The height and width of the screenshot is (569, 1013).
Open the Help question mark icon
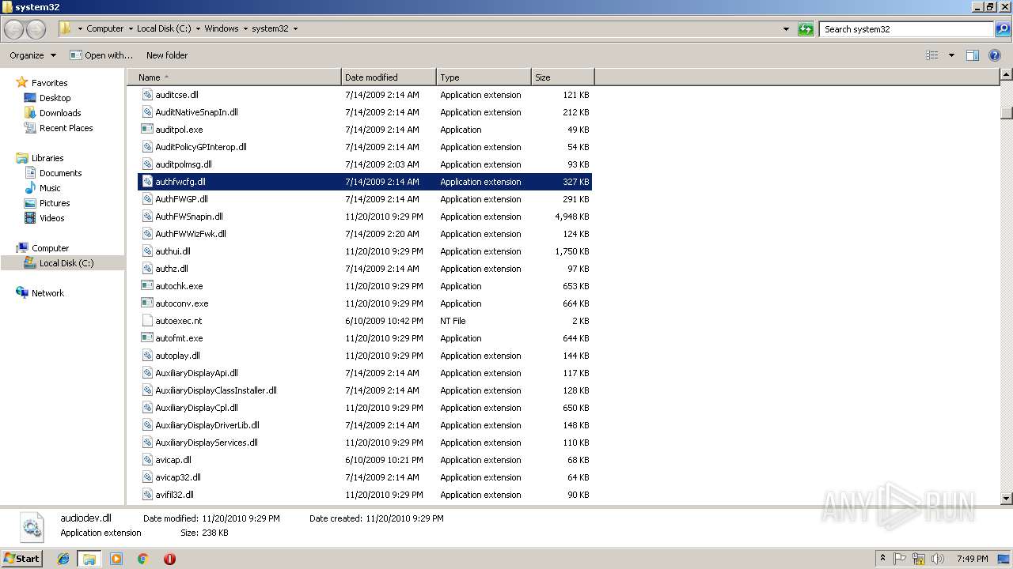click(995, 55)
